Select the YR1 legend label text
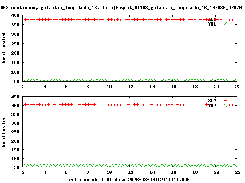Image resolution: width=245 pixels, height=183 pixels. (212, 24)
